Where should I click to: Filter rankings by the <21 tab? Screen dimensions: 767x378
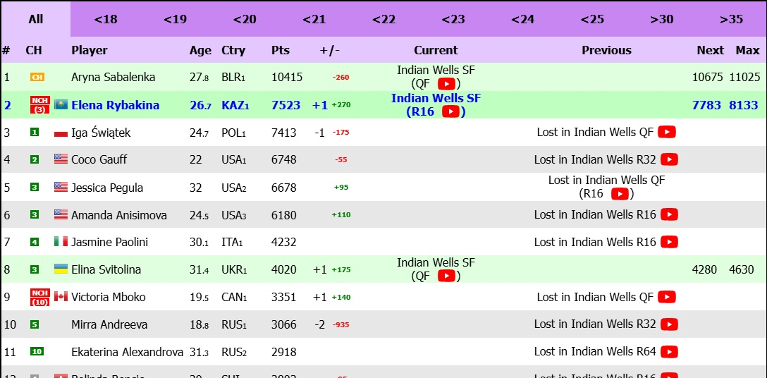click(314, 19)
